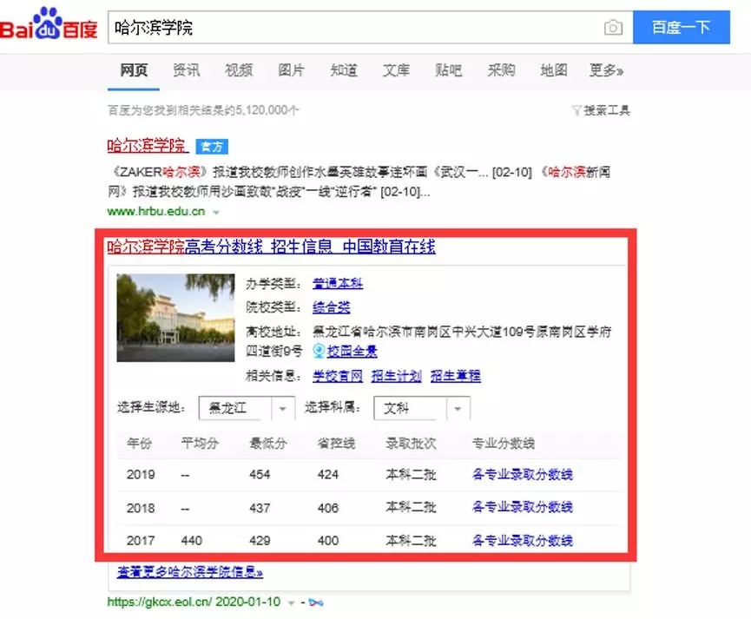Open the 哈尔滨学院 official result title
751x619 pixels.
tap(148, 145)
